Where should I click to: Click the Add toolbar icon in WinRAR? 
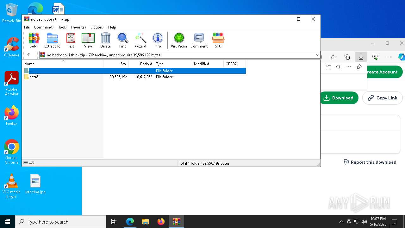click(34, 40)
